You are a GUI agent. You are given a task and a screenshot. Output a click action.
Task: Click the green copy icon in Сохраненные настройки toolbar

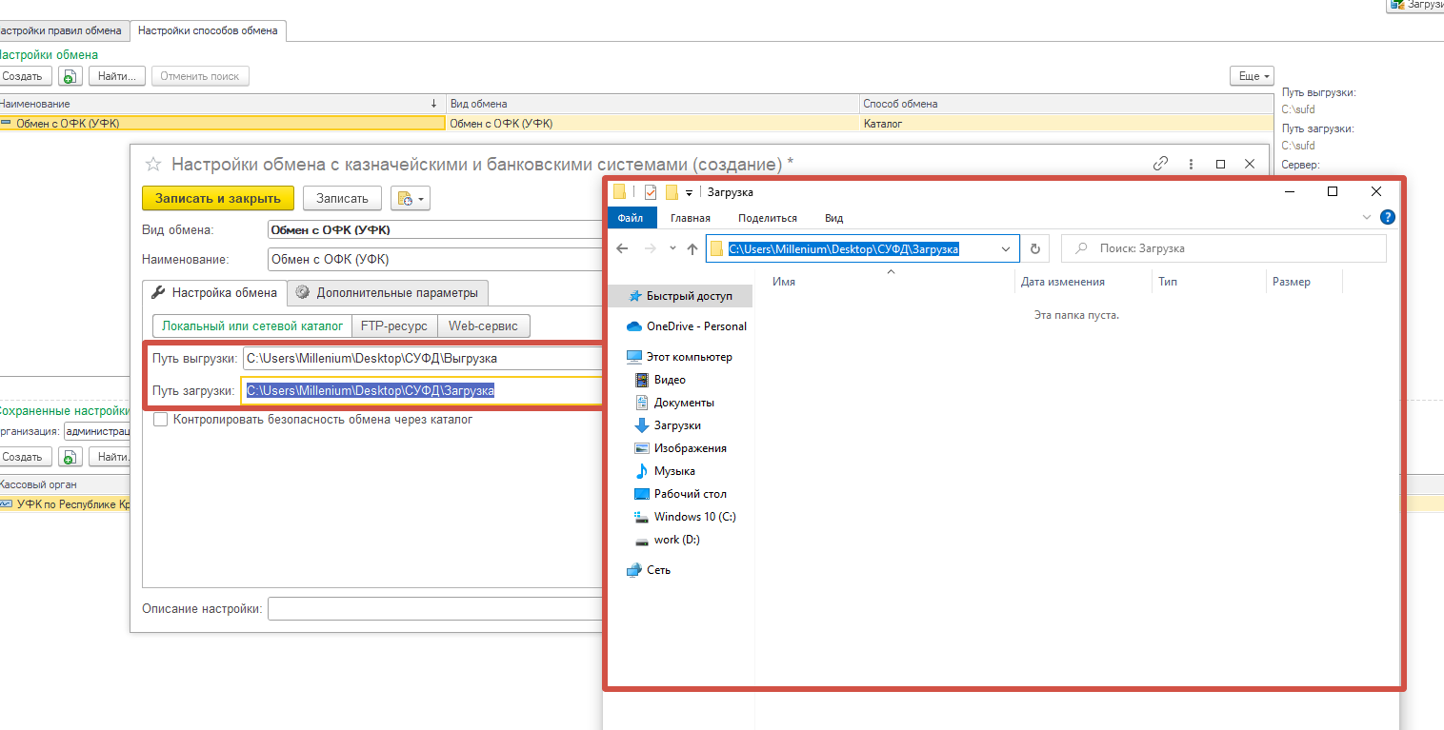pos(70,457)
